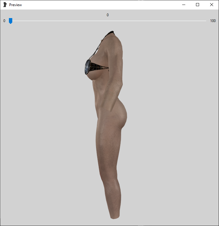Screen dimensions: 219x226
Task: Close the Preview window
Action: 212,5
